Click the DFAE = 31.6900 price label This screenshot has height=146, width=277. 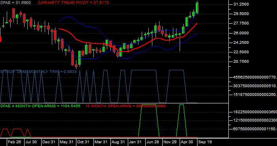pos(15,3)
